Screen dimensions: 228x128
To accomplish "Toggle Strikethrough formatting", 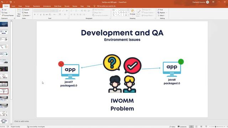I will click(47, 15).
